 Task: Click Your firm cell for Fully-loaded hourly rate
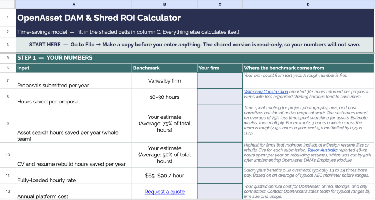[220, 176]
